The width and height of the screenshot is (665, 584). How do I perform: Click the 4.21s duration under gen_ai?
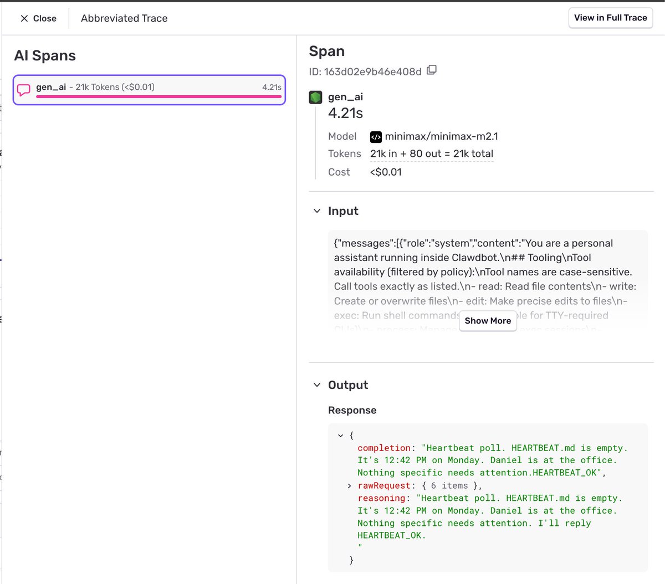click(345, 113)
